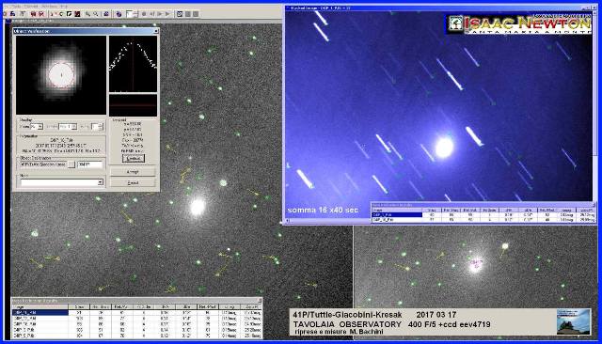The image size is (602, 344).
Task: Click the black-and-white invert display icon
Action: [x=69, y=14]
